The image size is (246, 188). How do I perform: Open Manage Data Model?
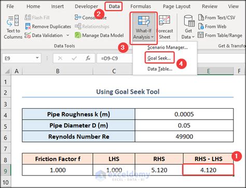pos(99,35)
